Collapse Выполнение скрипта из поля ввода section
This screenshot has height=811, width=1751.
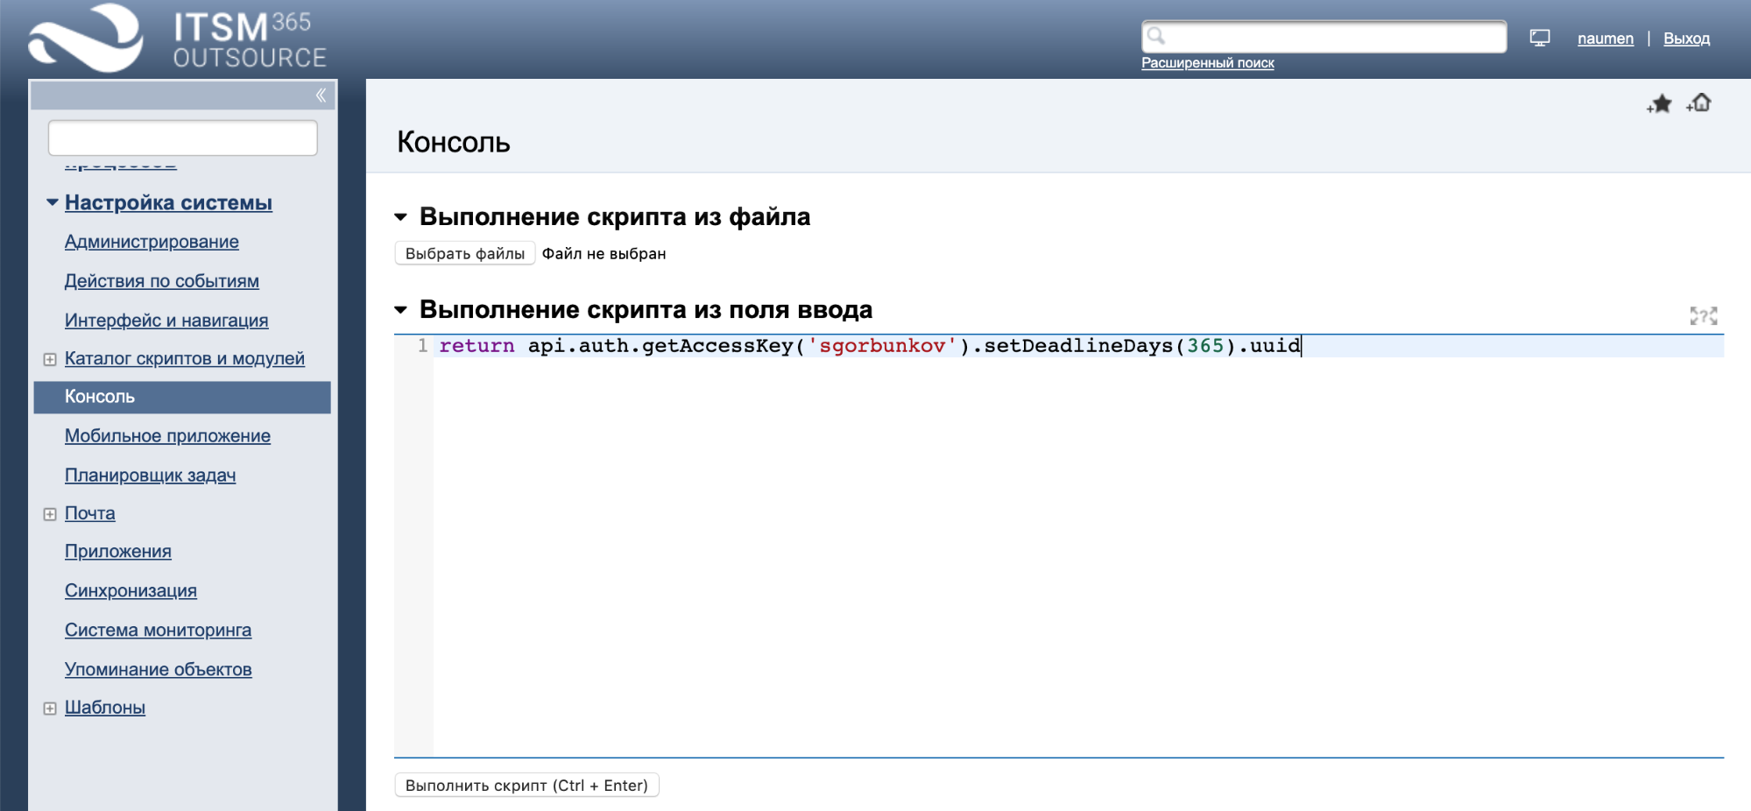click(401, 310)
